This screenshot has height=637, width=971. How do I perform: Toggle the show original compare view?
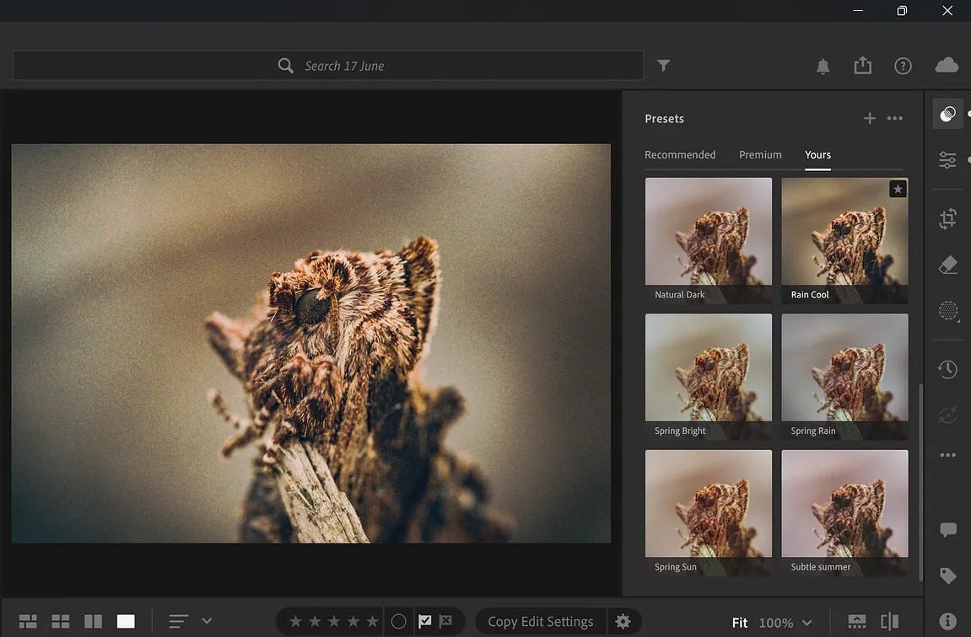(x=889, y=622)
